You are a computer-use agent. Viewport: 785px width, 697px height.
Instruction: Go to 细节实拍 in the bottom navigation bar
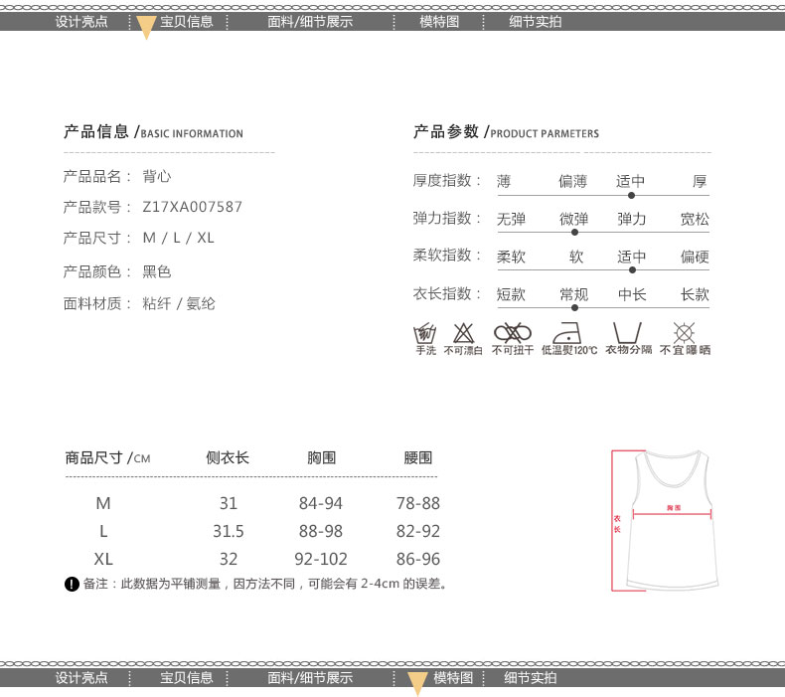(x=531, y=678)
